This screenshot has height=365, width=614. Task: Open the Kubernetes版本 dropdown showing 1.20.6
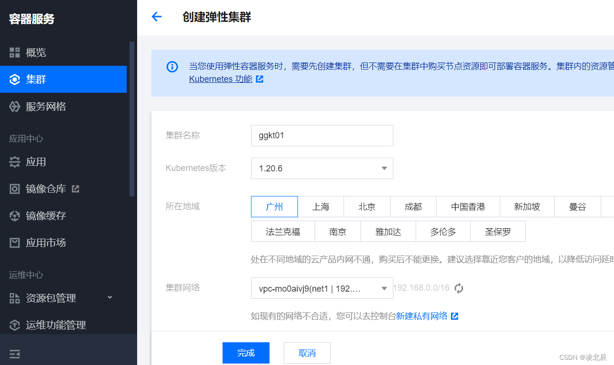click(x=322, y=169)
